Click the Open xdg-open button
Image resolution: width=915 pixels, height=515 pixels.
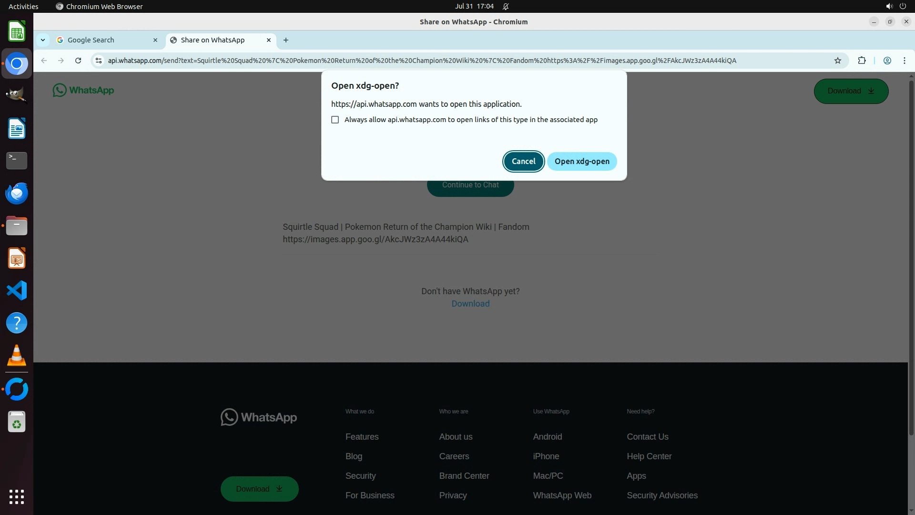[x=581, y=161]
